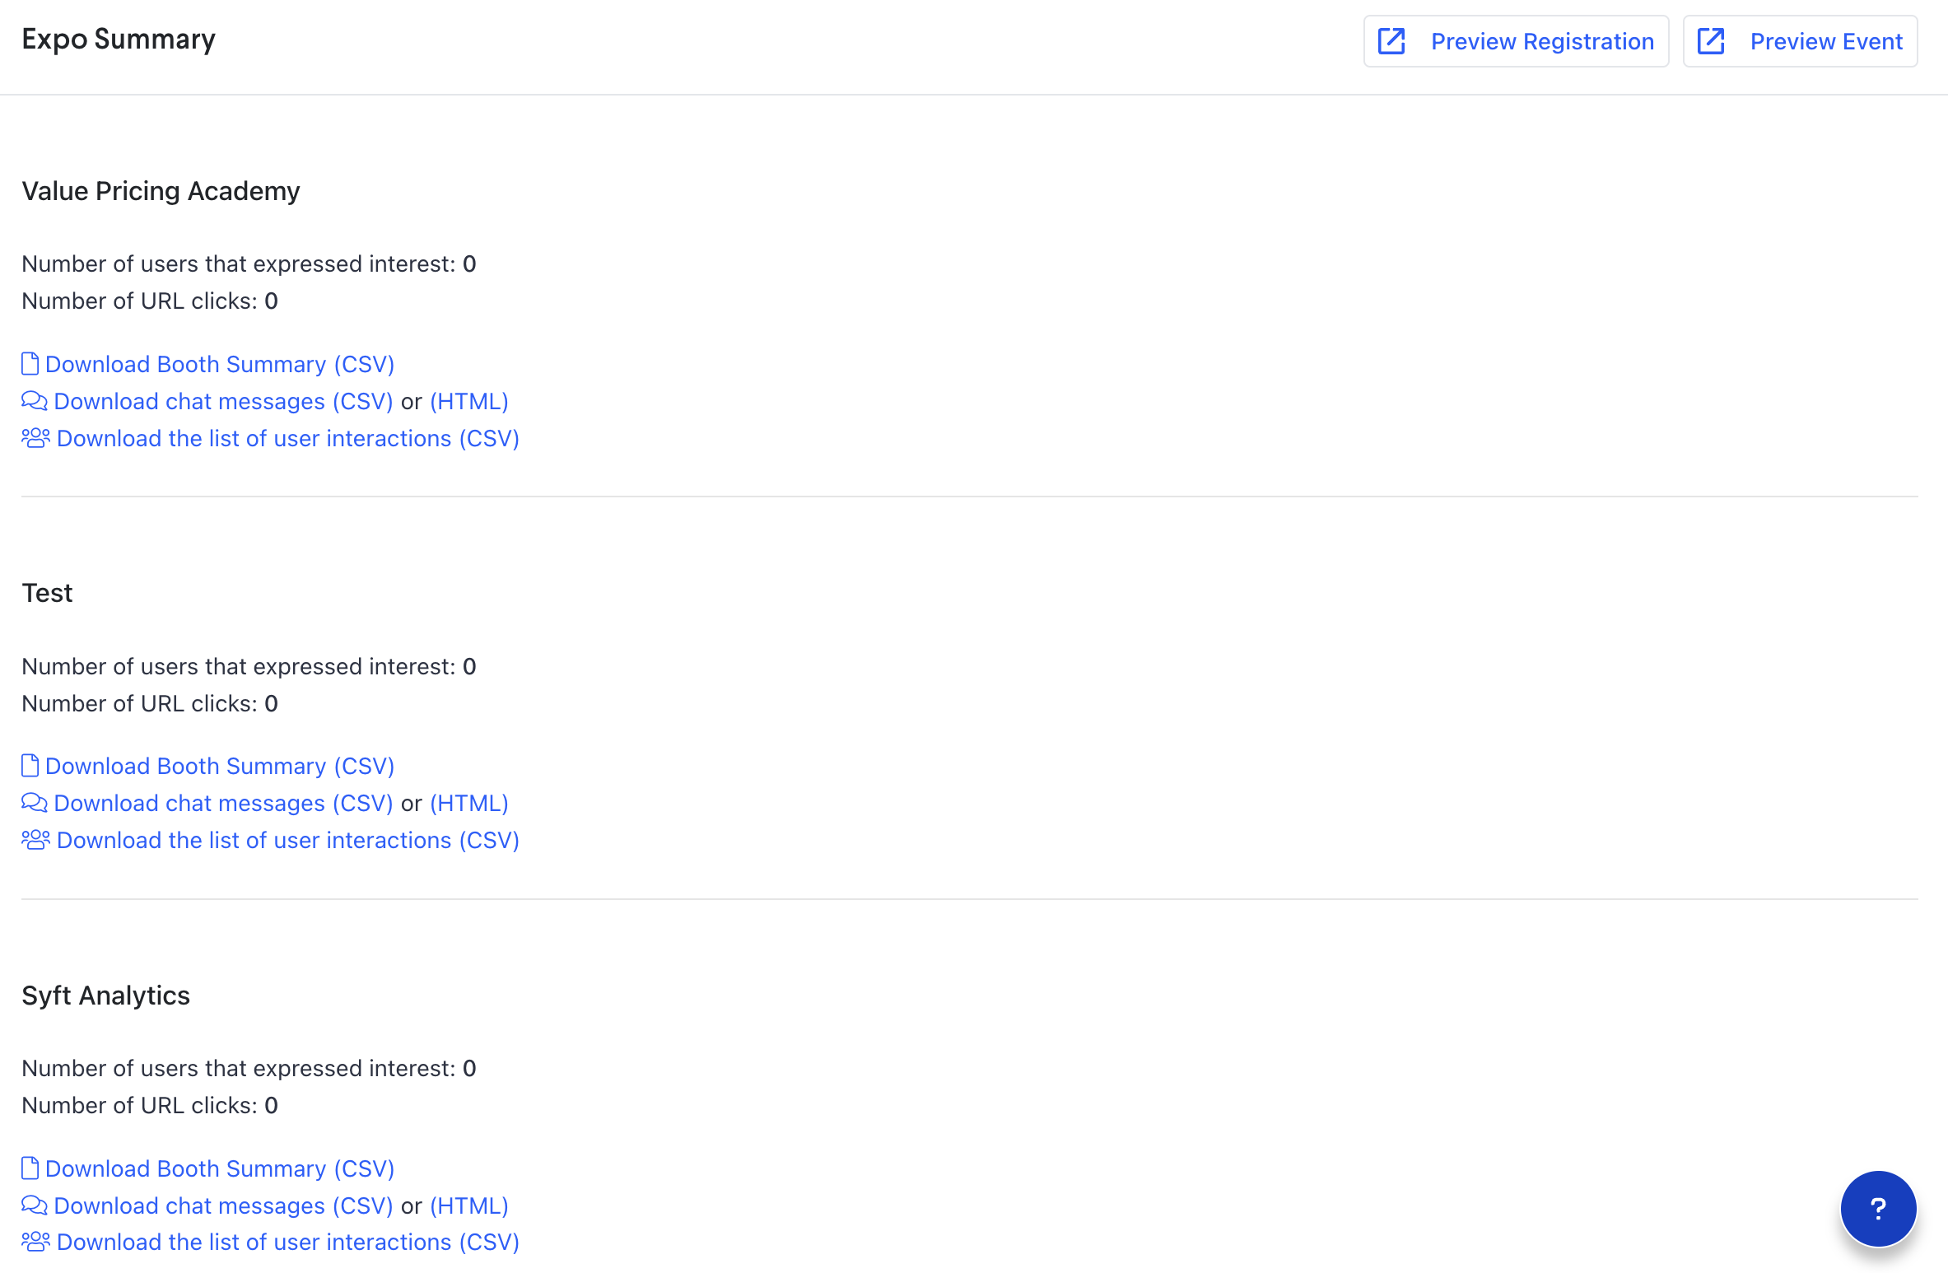Open the help question mark button

tap(1878, 1208)
